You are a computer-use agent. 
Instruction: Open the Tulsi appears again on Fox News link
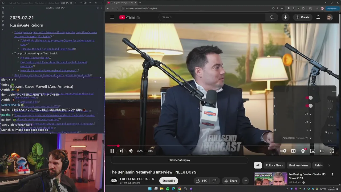pos(56,34)
